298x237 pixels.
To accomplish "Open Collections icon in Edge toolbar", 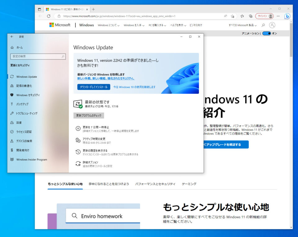I will pyautogui.click(x=251, y=16).
